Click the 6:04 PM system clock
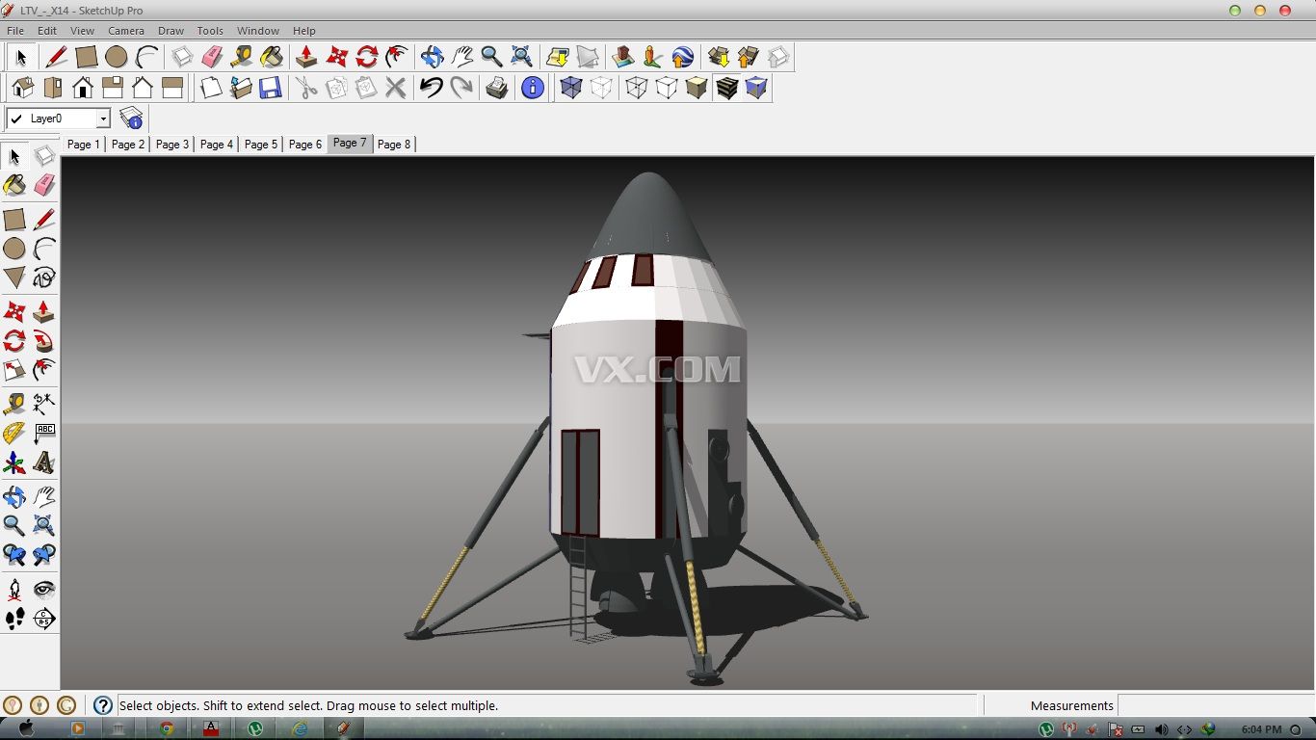The height and width of the screenshot is (740, 1316). (1261, 729)
